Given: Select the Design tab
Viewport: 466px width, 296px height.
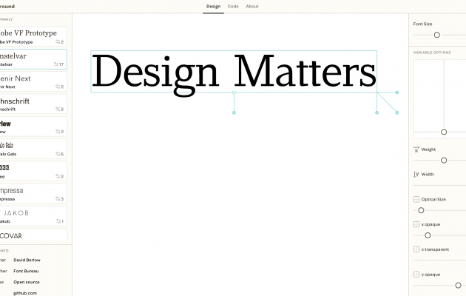Looking at the screenshot, I should point(213,6).
